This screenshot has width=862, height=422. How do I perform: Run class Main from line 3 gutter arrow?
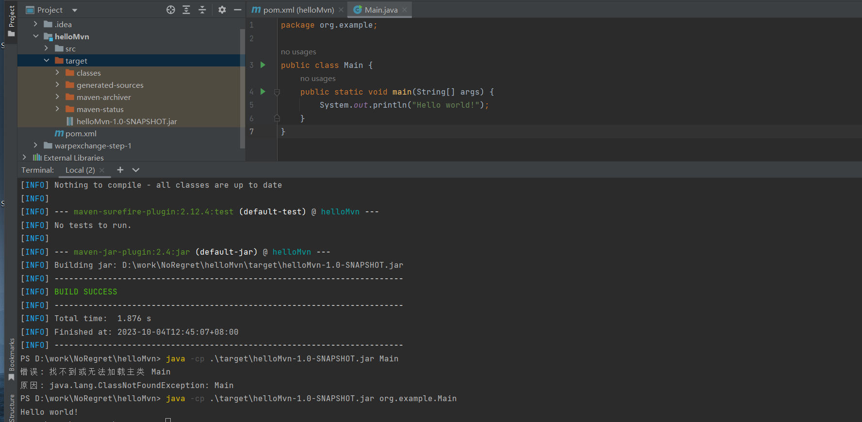263,65
